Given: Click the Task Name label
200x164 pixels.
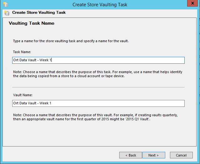Looking at the screenshot, I should tap(22, 52).
